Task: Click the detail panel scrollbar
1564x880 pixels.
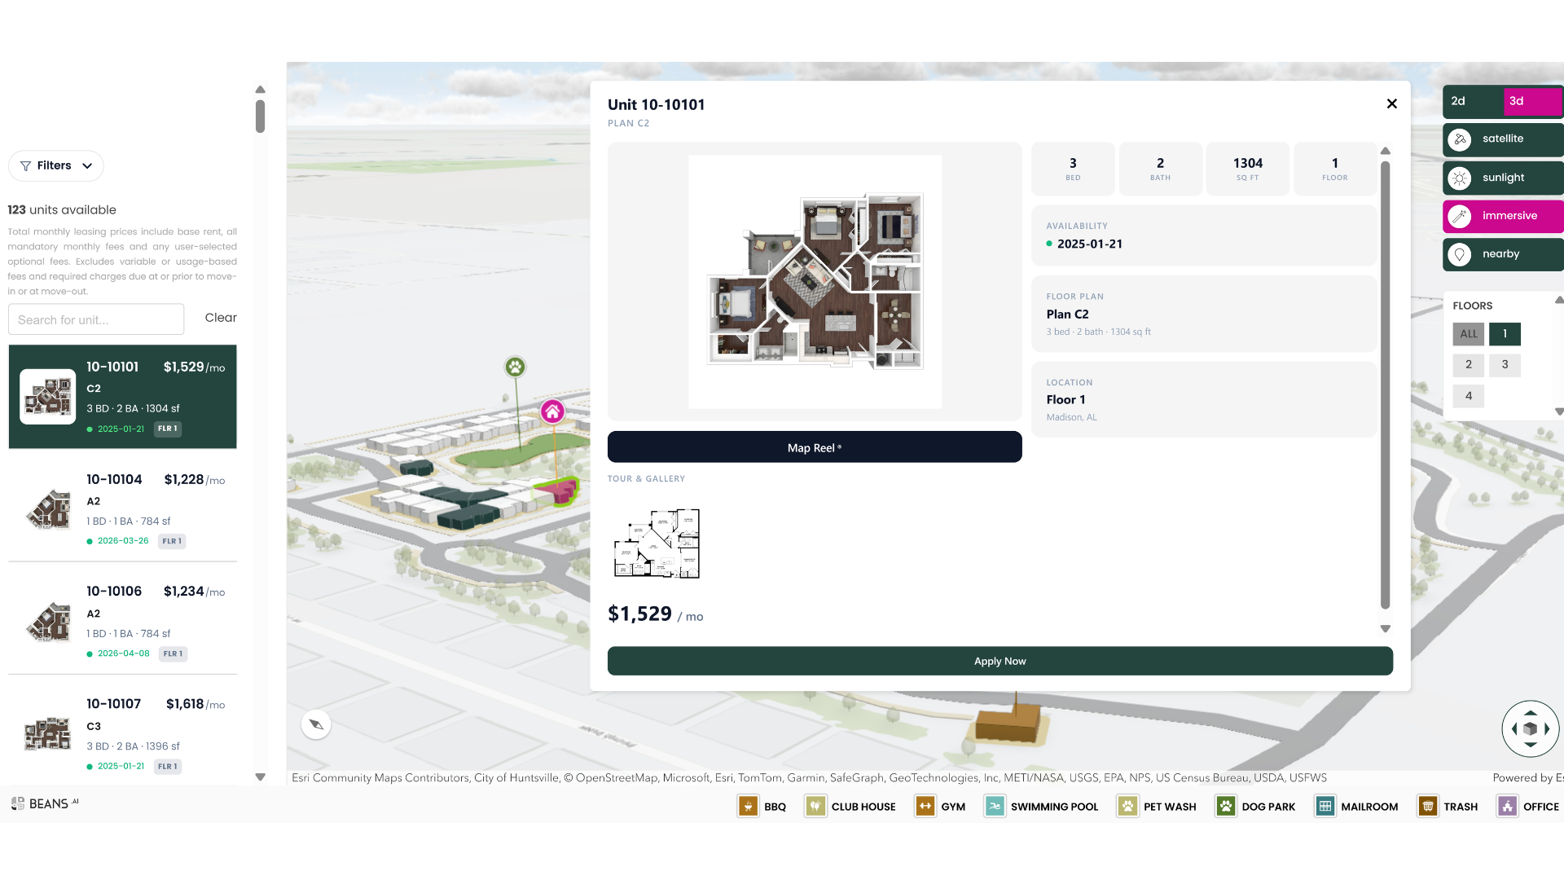Action: [x=1386, y=385]
